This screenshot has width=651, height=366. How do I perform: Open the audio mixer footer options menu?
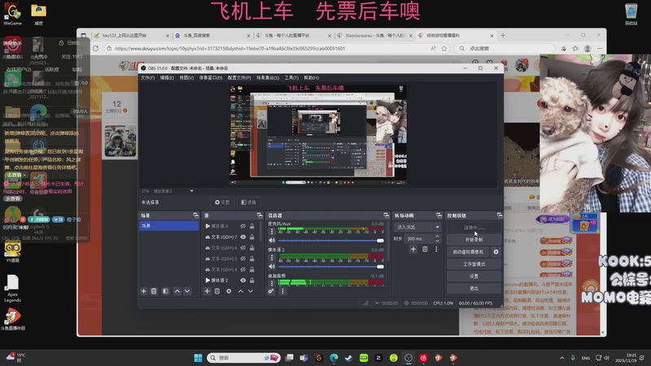(x=282, y=291)
